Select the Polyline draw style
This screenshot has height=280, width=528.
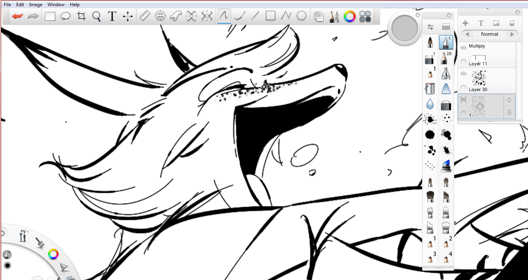[286, 16]
